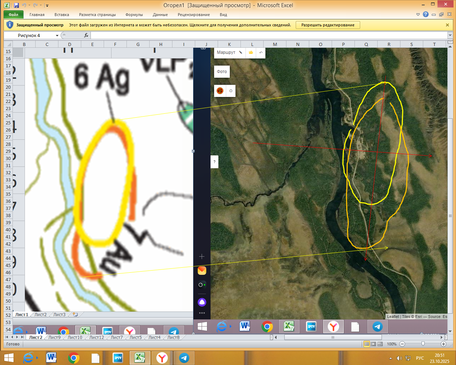Image resolution: width=456 pixels, height=365 pixels.
Task: Click the Разрешить редактирование button
Action: point(328,25)
